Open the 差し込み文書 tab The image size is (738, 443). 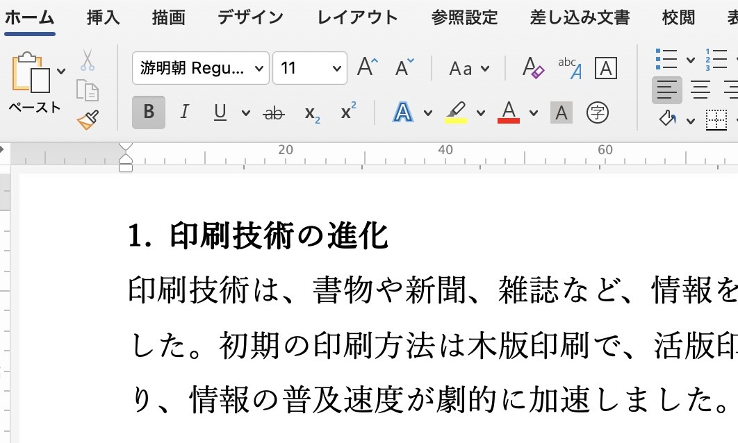(x=580, y=18)
